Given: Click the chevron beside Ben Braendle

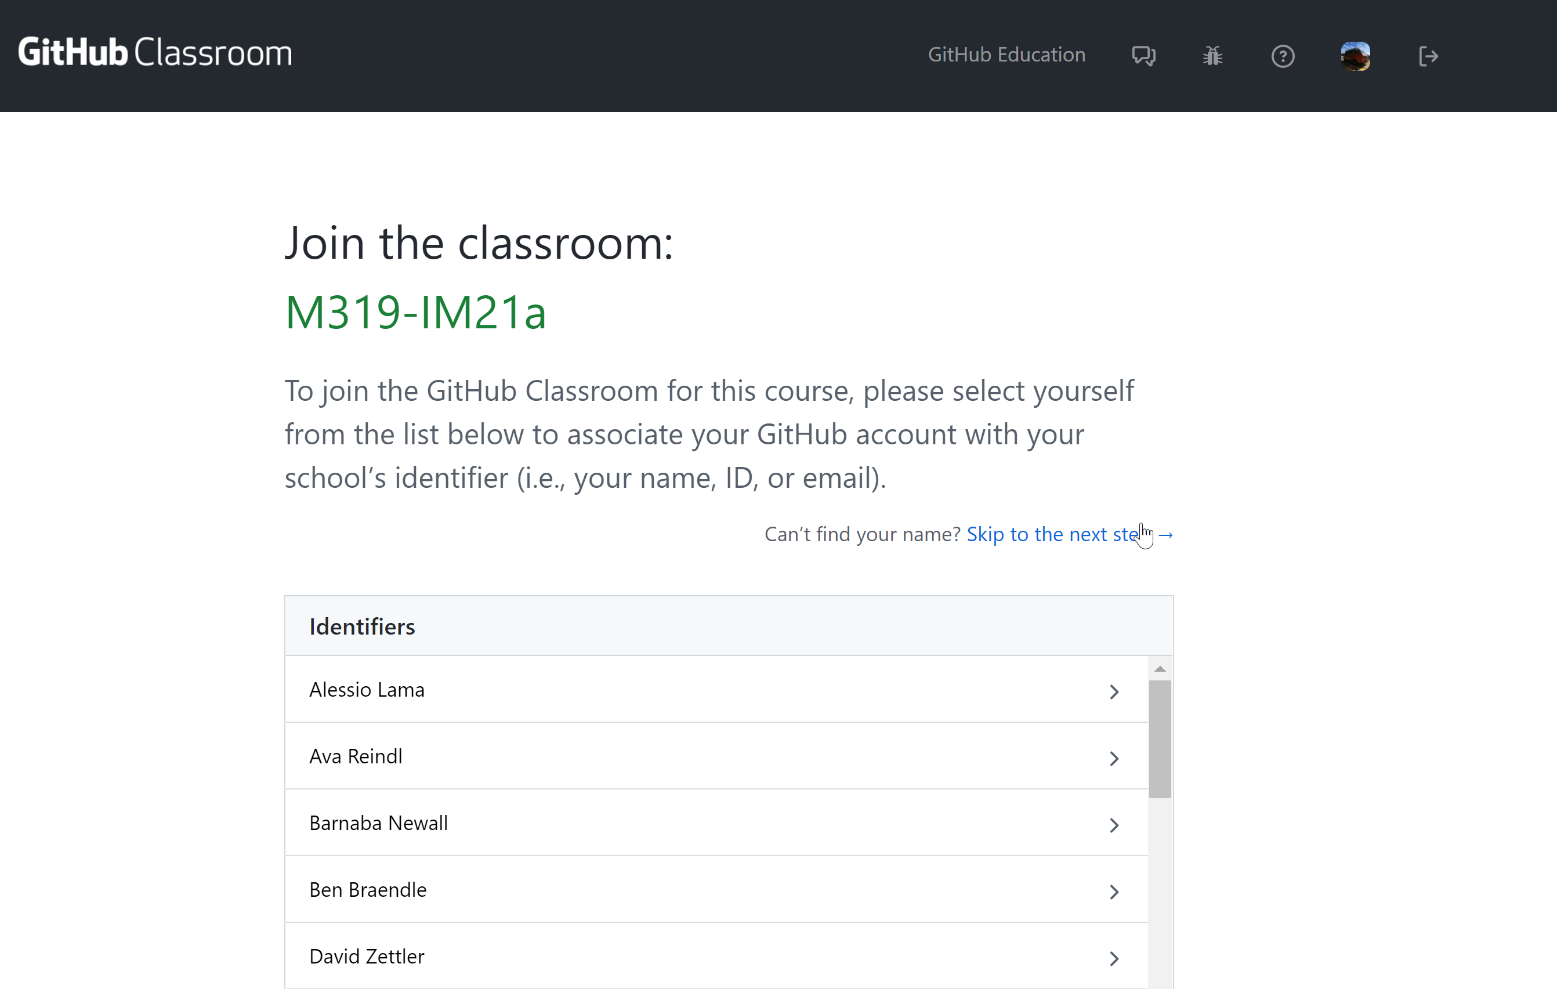Looking at the screenshot, I should [1114, 892].
